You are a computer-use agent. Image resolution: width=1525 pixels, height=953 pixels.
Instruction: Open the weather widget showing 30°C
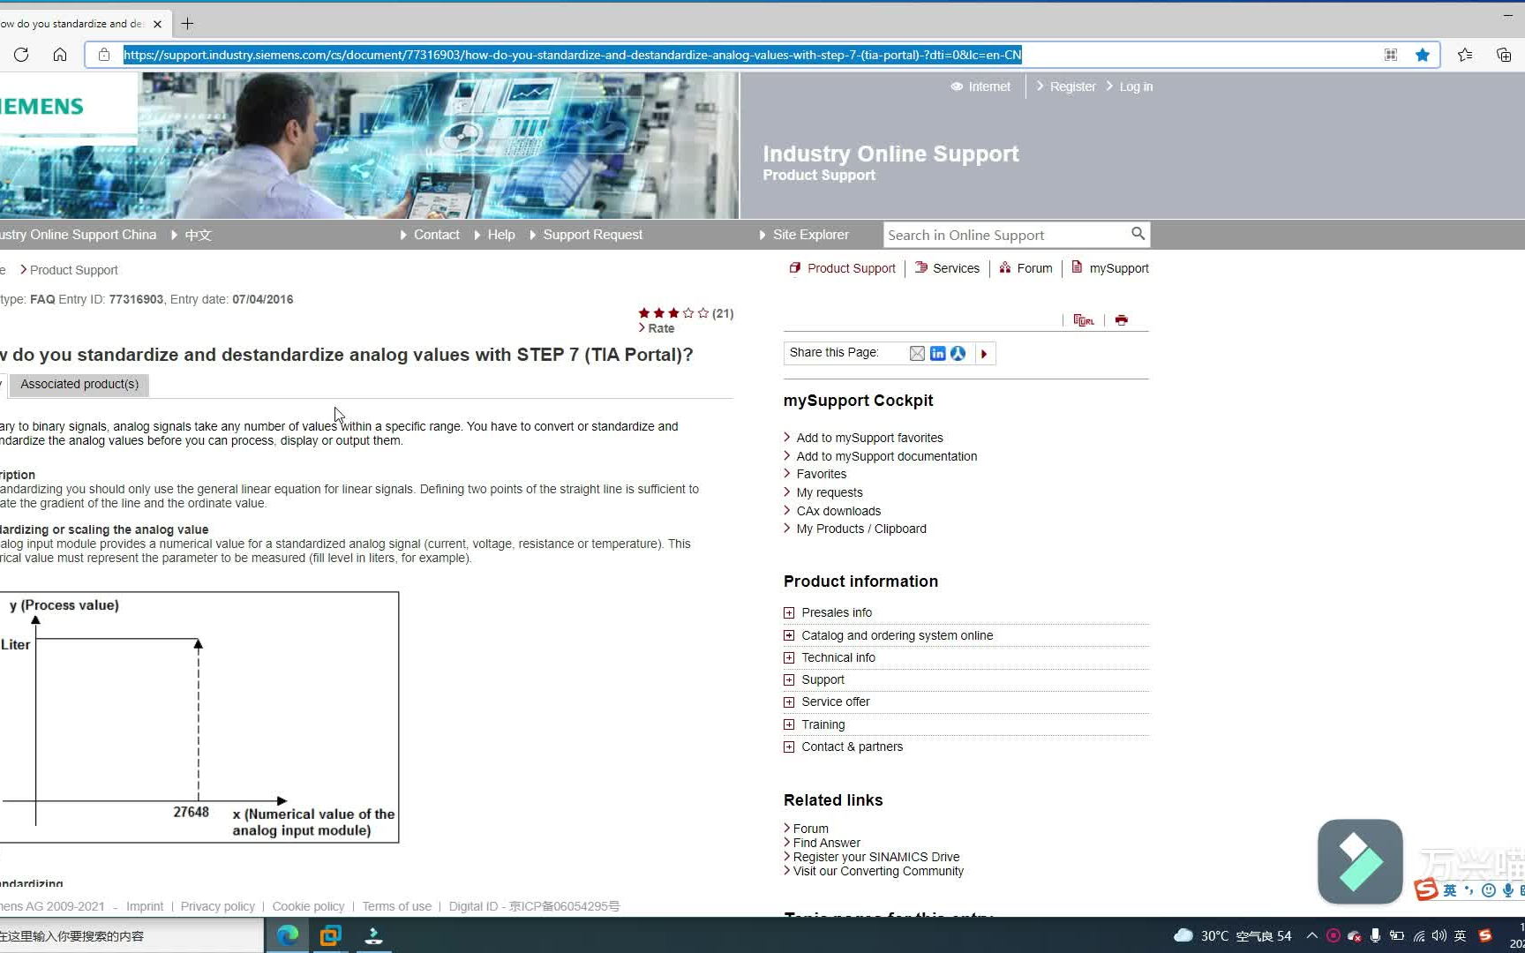pos(1233,935)
